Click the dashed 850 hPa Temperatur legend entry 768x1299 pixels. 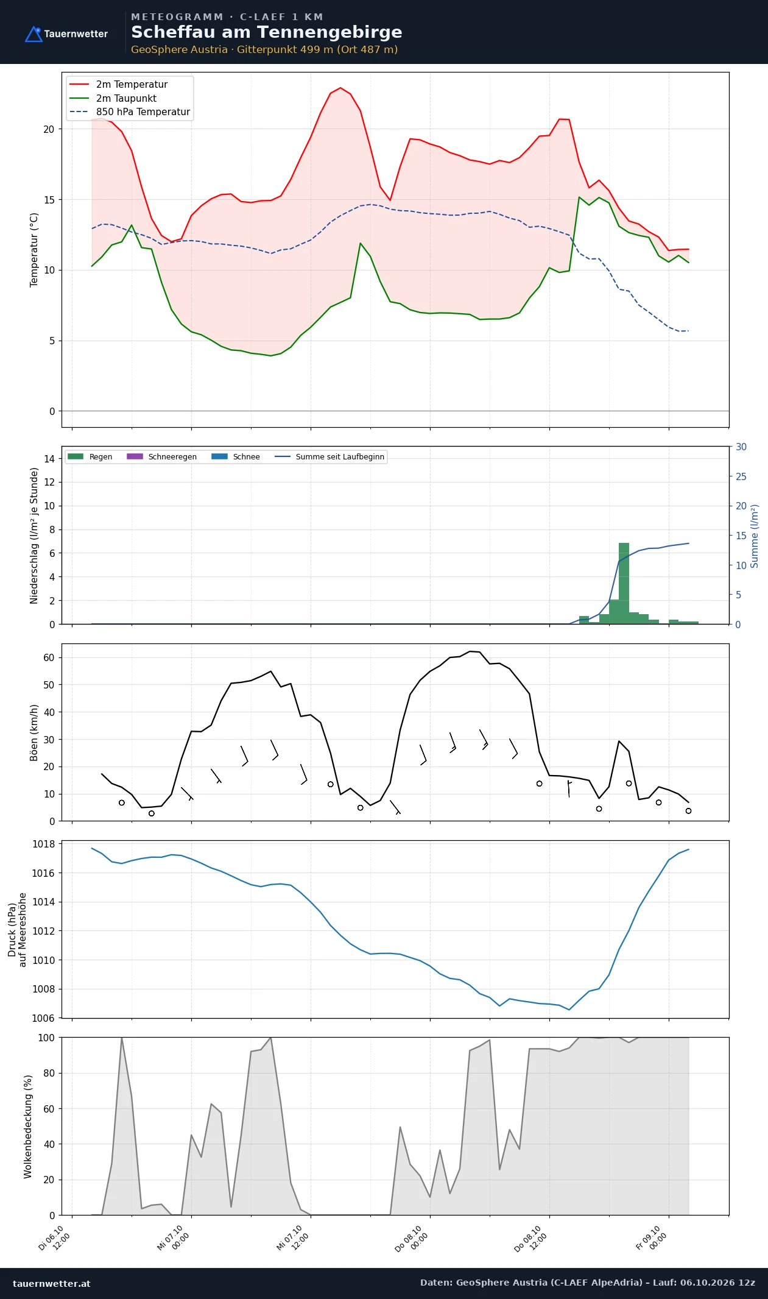[x=130, y=112]
